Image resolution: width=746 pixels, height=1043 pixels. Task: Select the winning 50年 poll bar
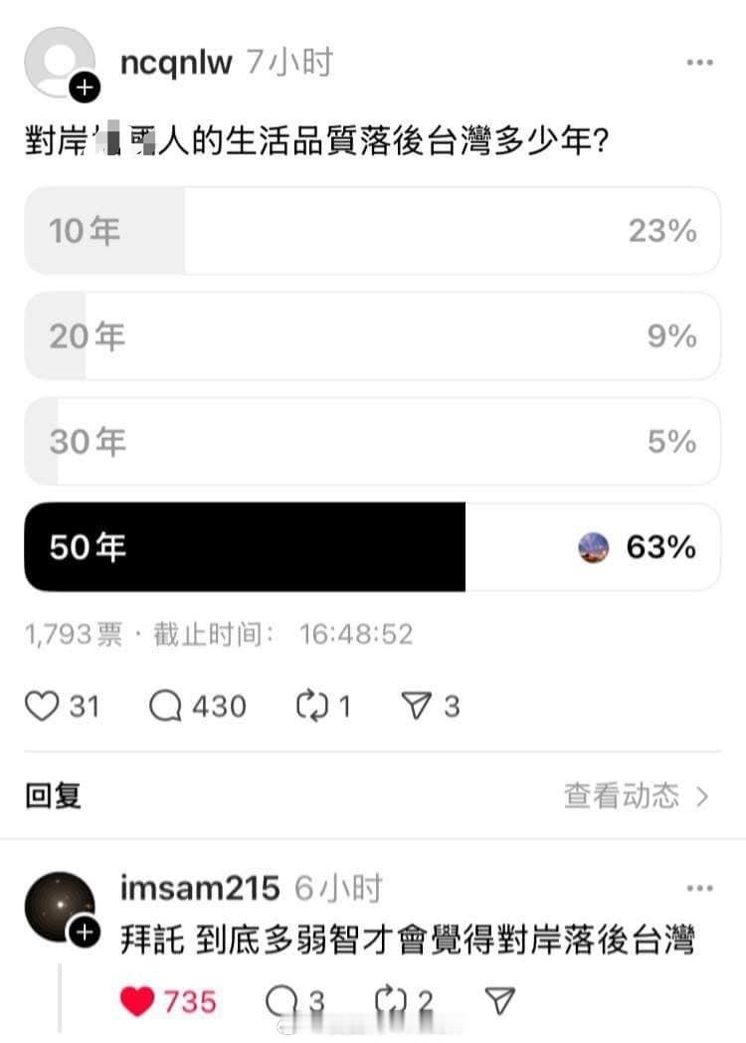click(x=373, y=546)
